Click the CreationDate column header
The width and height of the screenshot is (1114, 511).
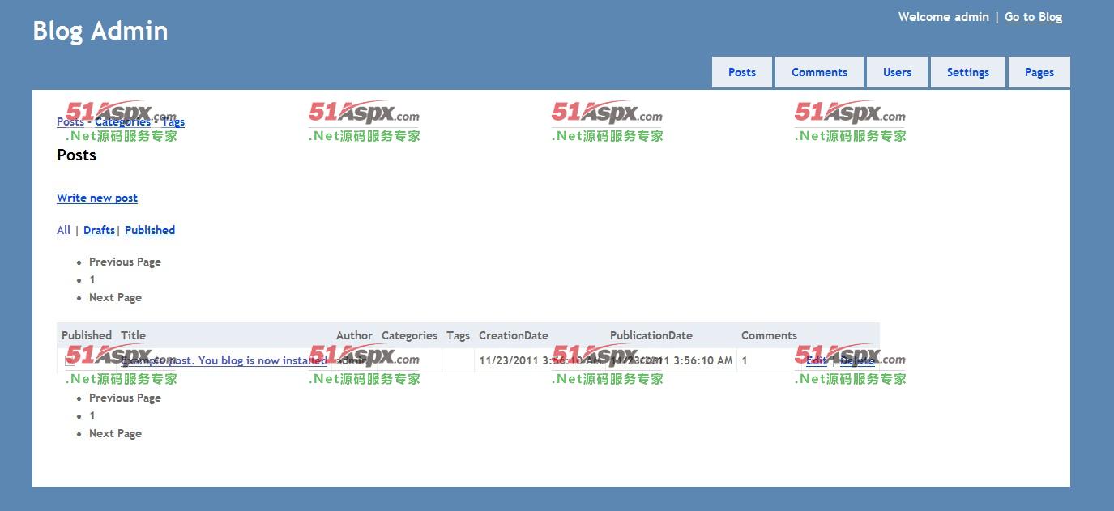[x=514, y=335]
